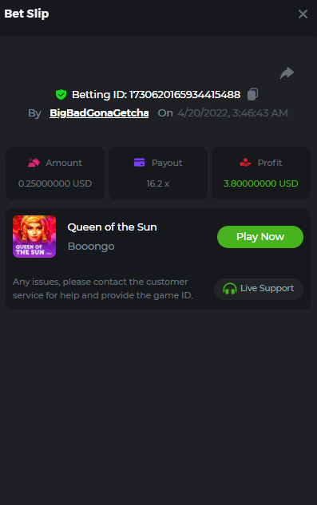
Task: Click the Bet Slip header title
Action: pyautogui.click(x=26, y=14)
